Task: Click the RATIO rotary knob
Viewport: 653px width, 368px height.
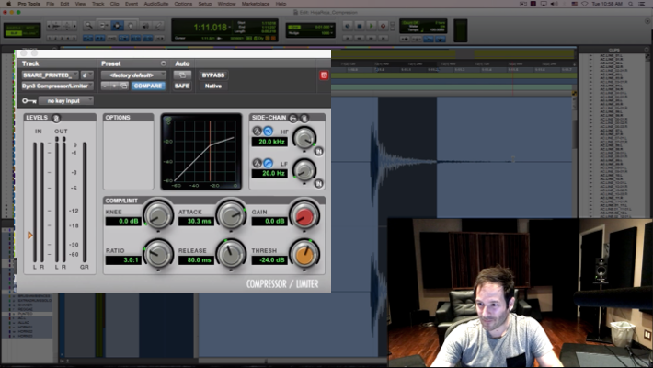Action: click(x=158, y=254)
